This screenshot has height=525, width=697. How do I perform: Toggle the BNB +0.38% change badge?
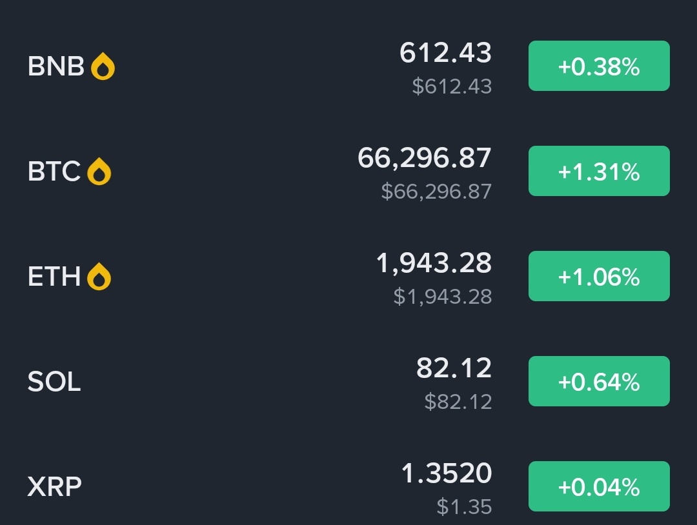coord(599,66)
